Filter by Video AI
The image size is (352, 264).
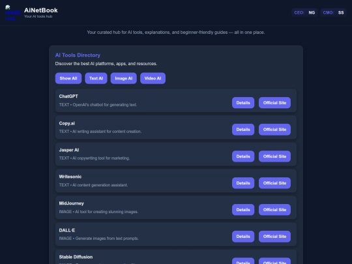153,78
